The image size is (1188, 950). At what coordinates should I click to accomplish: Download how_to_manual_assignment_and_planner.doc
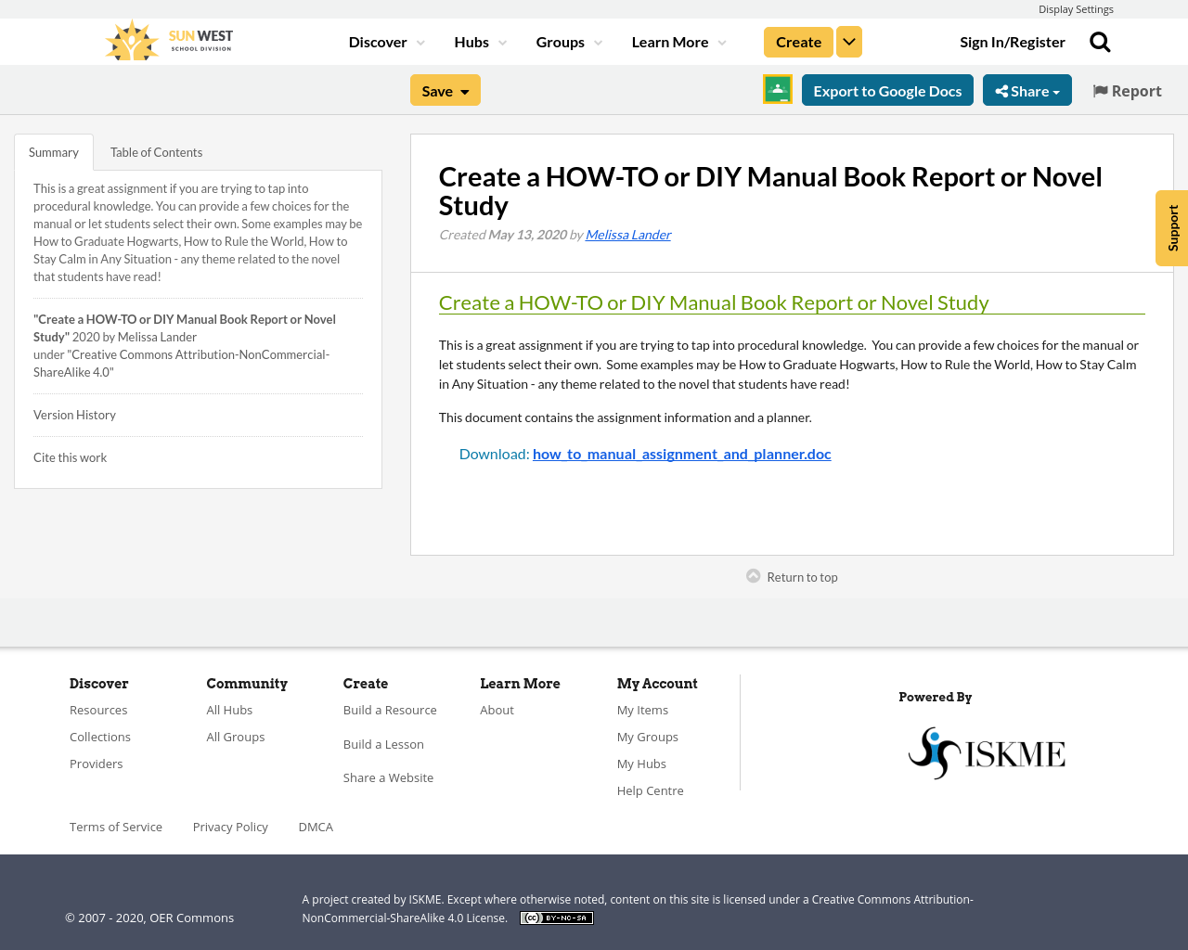pos(681,453)
